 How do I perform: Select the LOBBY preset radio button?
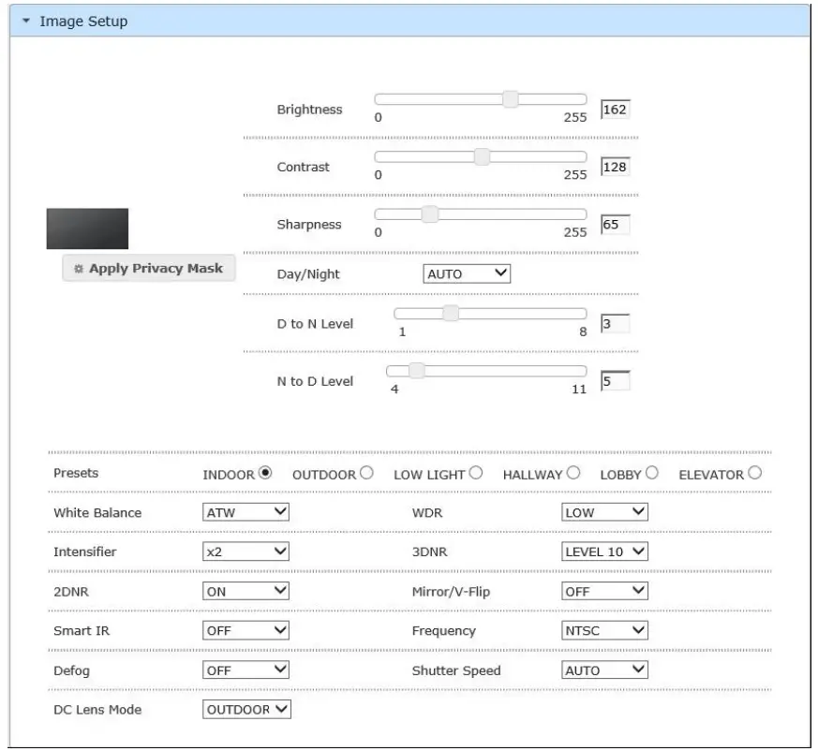click(651, 473)
